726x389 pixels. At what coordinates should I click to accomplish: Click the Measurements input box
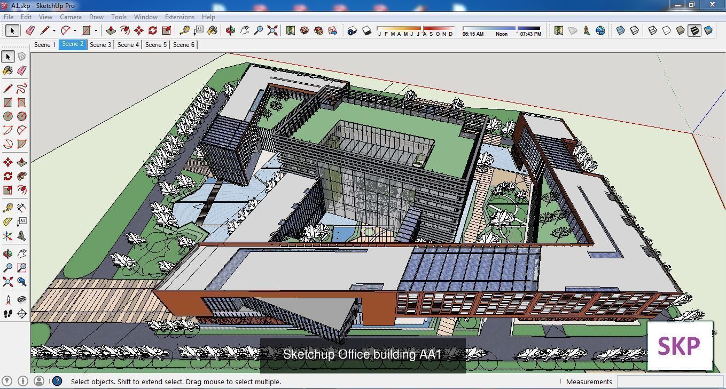pyautogui.click(x=670, y=382)
